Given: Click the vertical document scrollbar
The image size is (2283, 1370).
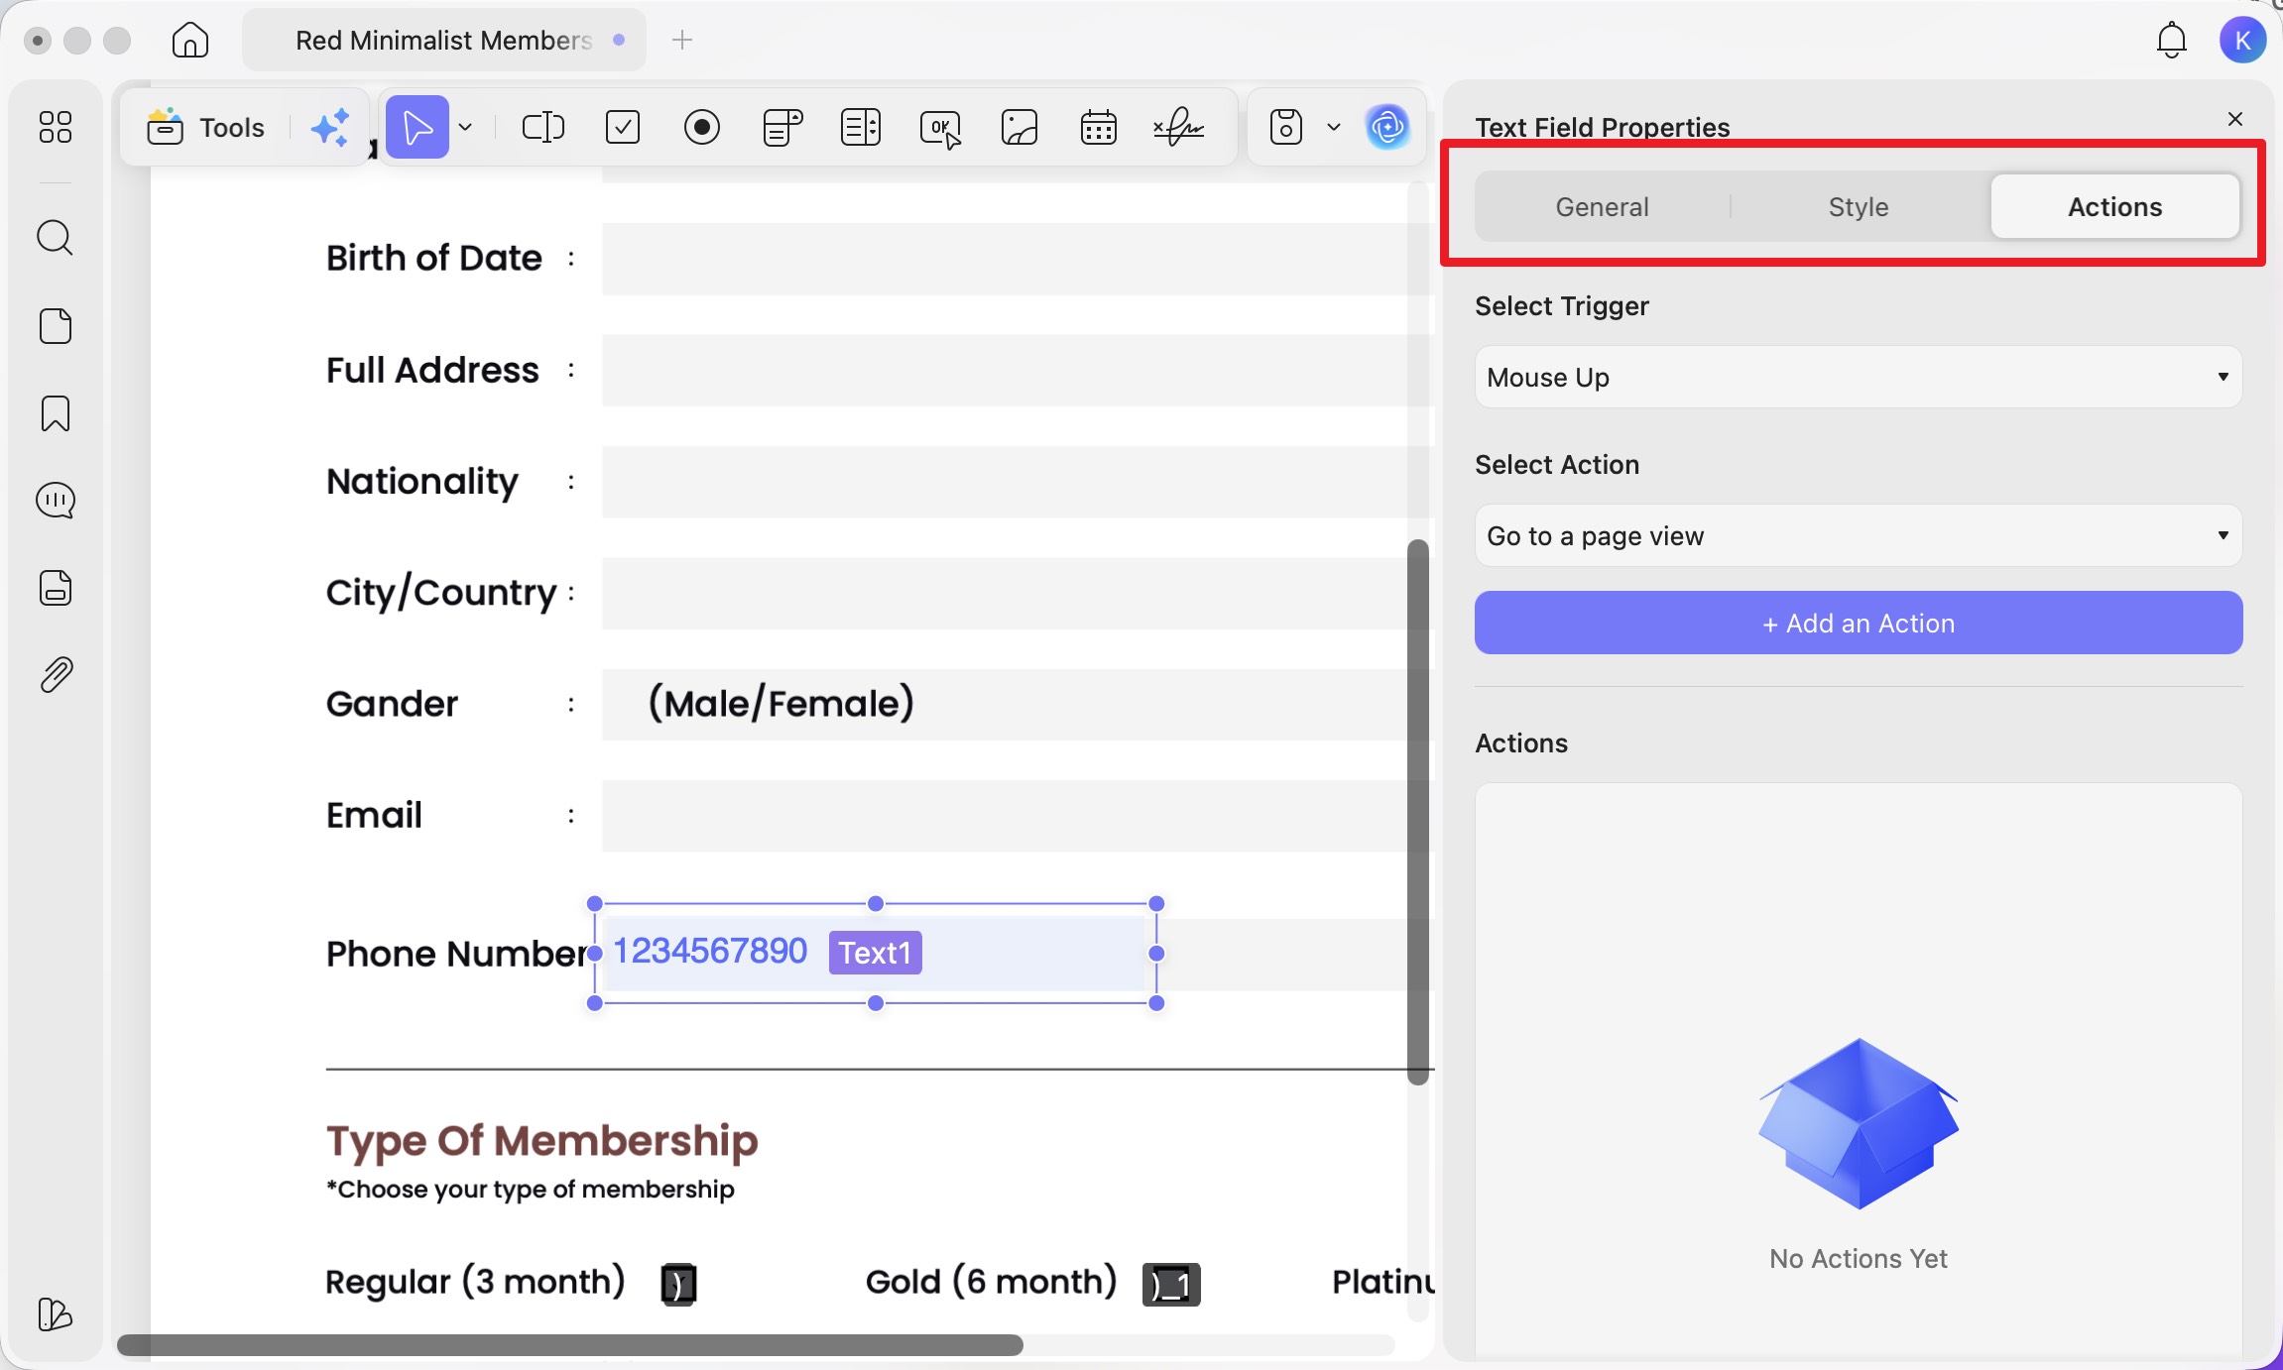Looking at the screenshot, I should tap(1418, 811).
